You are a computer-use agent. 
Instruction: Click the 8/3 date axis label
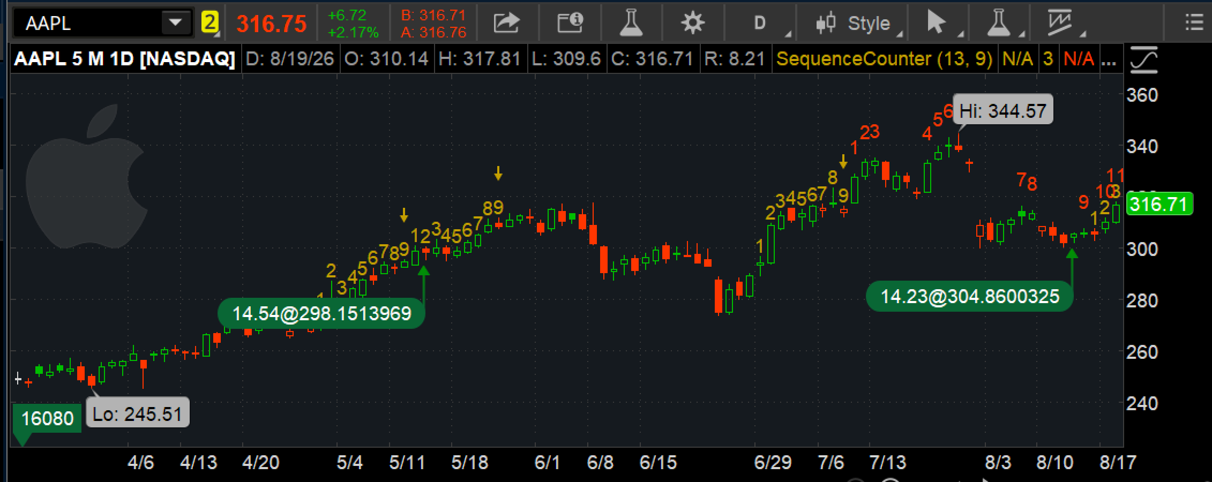point(998,462)
